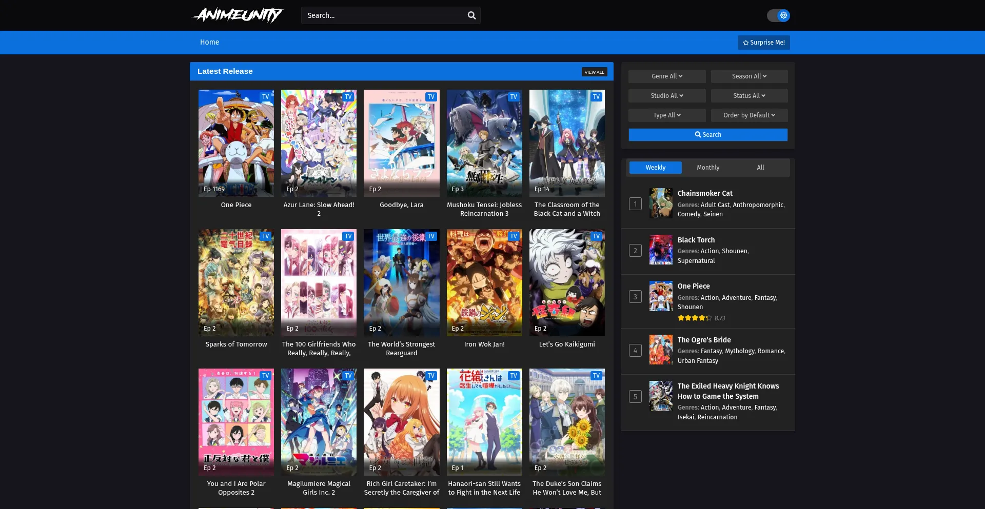Switch to the Monthly tab
This screenshot has height=509, width=985.
click(x=708, y=168)
